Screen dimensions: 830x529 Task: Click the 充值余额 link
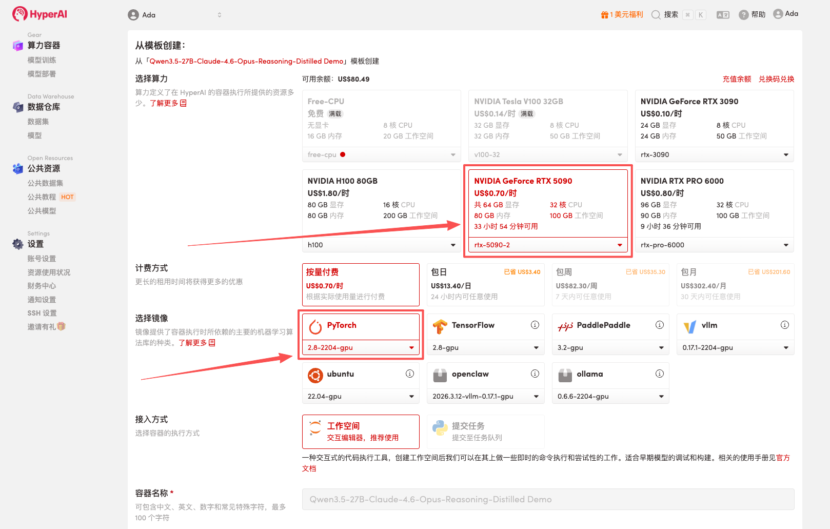click(737, 79)
